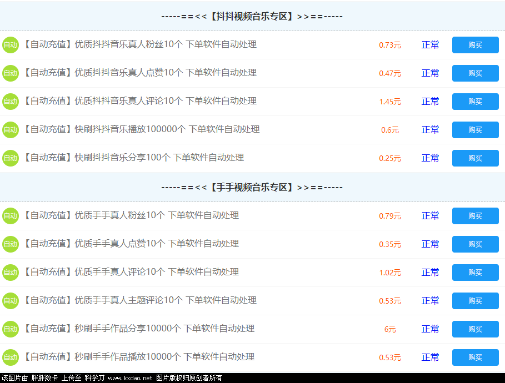Viewport: 505px width, 383px height.
Task: Purchase 优质抖抖音乐真人评论10个 via 购买
Action: [476, 102]
